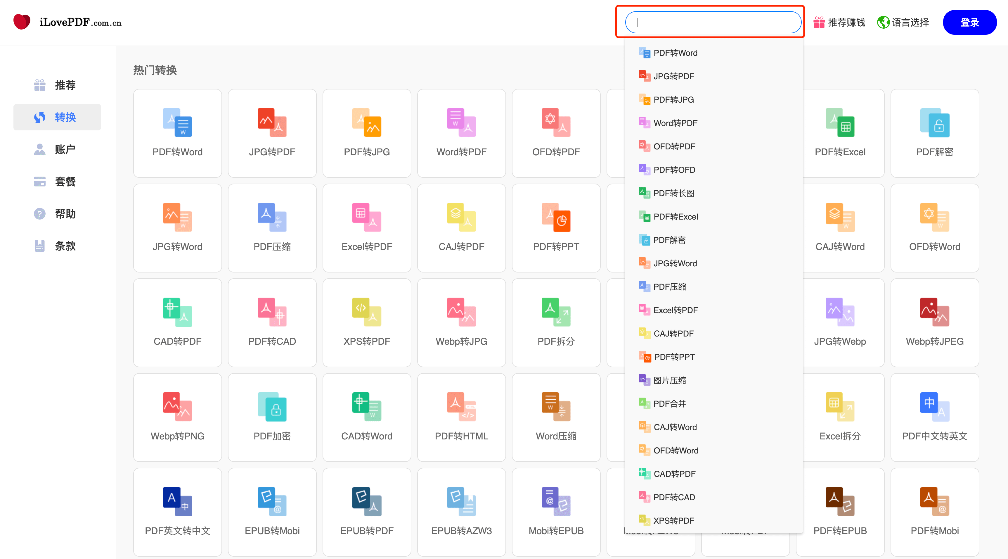Pick 图片压缩 from the dropdown list
This screenshot has width=1008, height=559.
(x=669, y=380)
